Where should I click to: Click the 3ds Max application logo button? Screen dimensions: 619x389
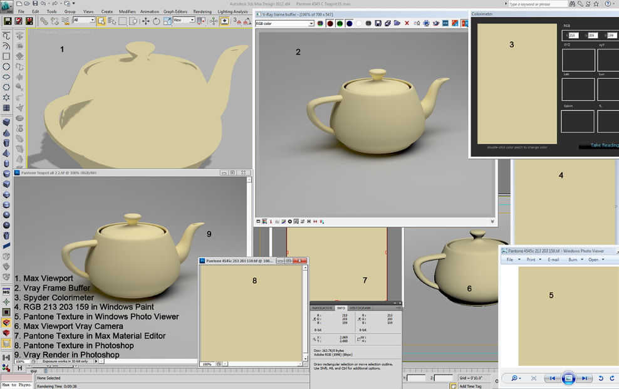(6, 6)
